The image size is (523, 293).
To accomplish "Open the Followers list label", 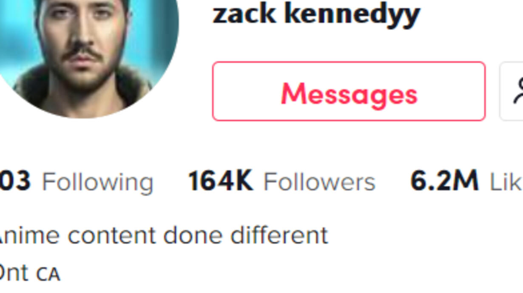I will pyautogui.click(x=319, y=182).
